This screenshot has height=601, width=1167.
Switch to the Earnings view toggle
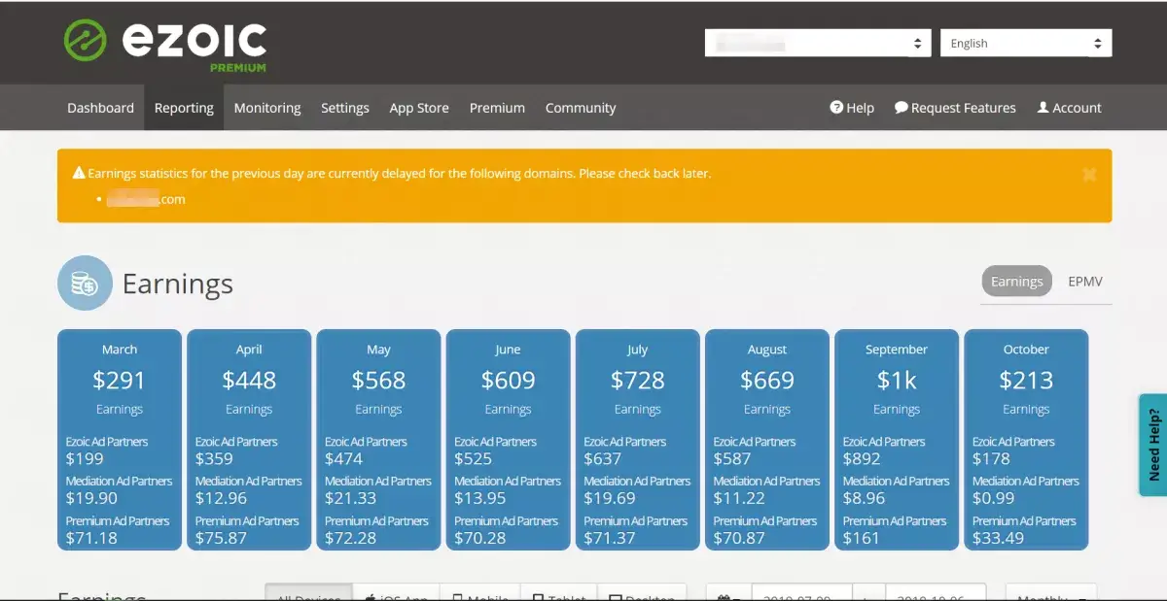(1016, 282)
